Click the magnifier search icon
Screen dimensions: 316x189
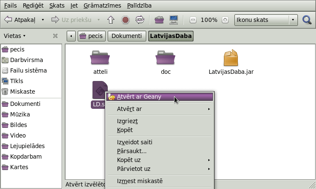307,20
